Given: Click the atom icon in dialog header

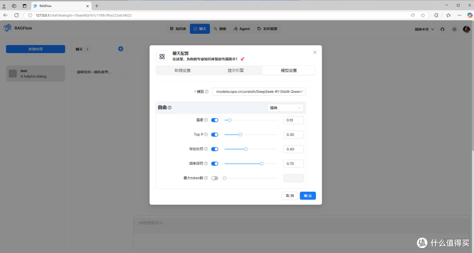Looking at the screenshot, I should (162, 57).
